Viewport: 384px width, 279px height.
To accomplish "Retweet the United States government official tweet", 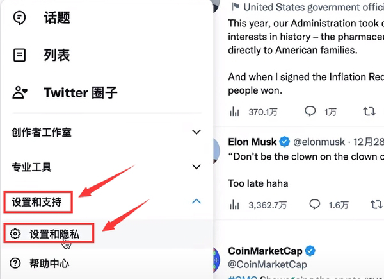I will point(369,112).
